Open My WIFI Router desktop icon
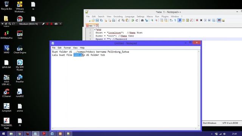 [x=20, y=65]
